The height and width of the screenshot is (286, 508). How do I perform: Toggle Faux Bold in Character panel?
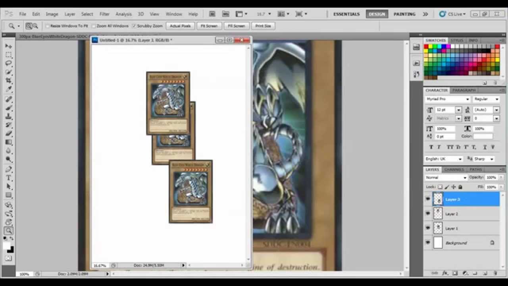(431, 147)
